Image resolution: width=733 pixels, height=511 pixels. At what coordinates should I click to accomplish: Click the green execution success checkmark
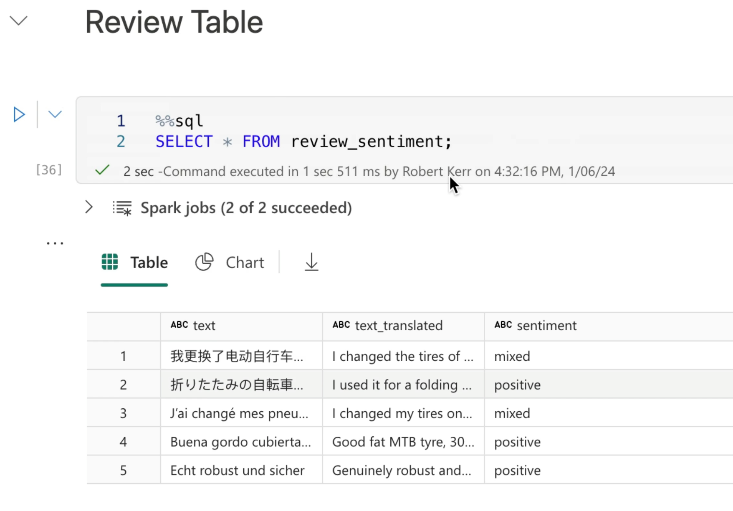(102, 170)
